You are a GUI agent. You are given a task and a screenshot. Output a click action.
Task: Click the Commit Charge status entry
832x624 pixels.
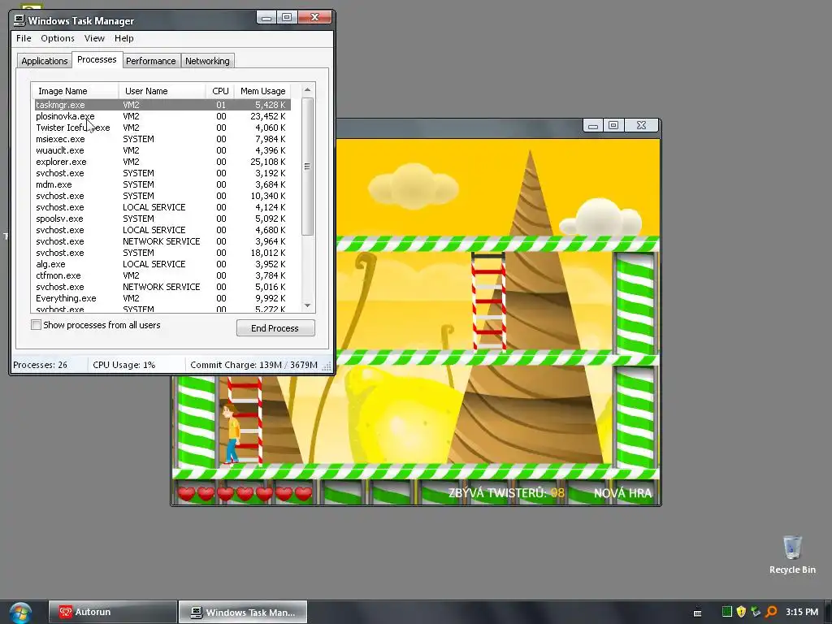253,365
